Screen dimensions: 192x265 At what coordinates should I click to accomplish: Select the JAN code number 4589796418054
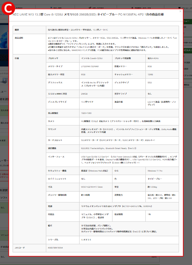(55, 248)
